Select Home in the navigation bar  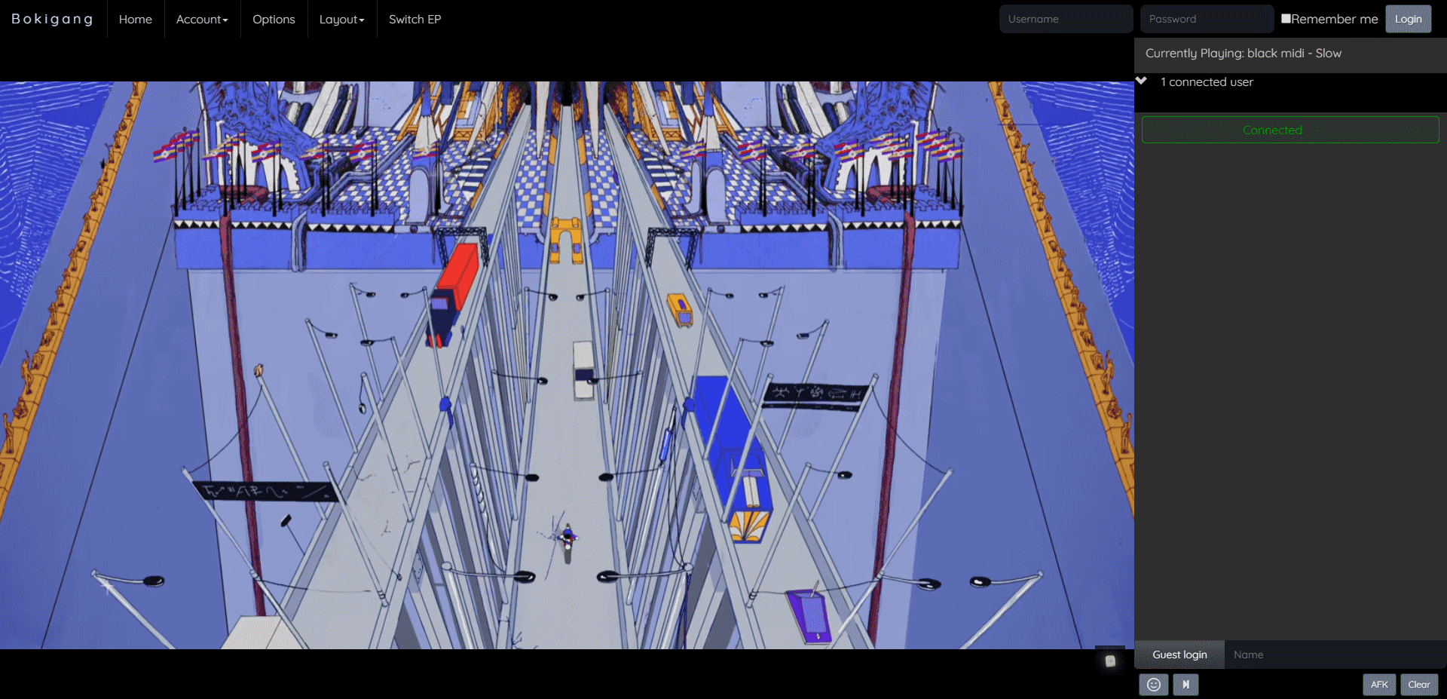136,20
